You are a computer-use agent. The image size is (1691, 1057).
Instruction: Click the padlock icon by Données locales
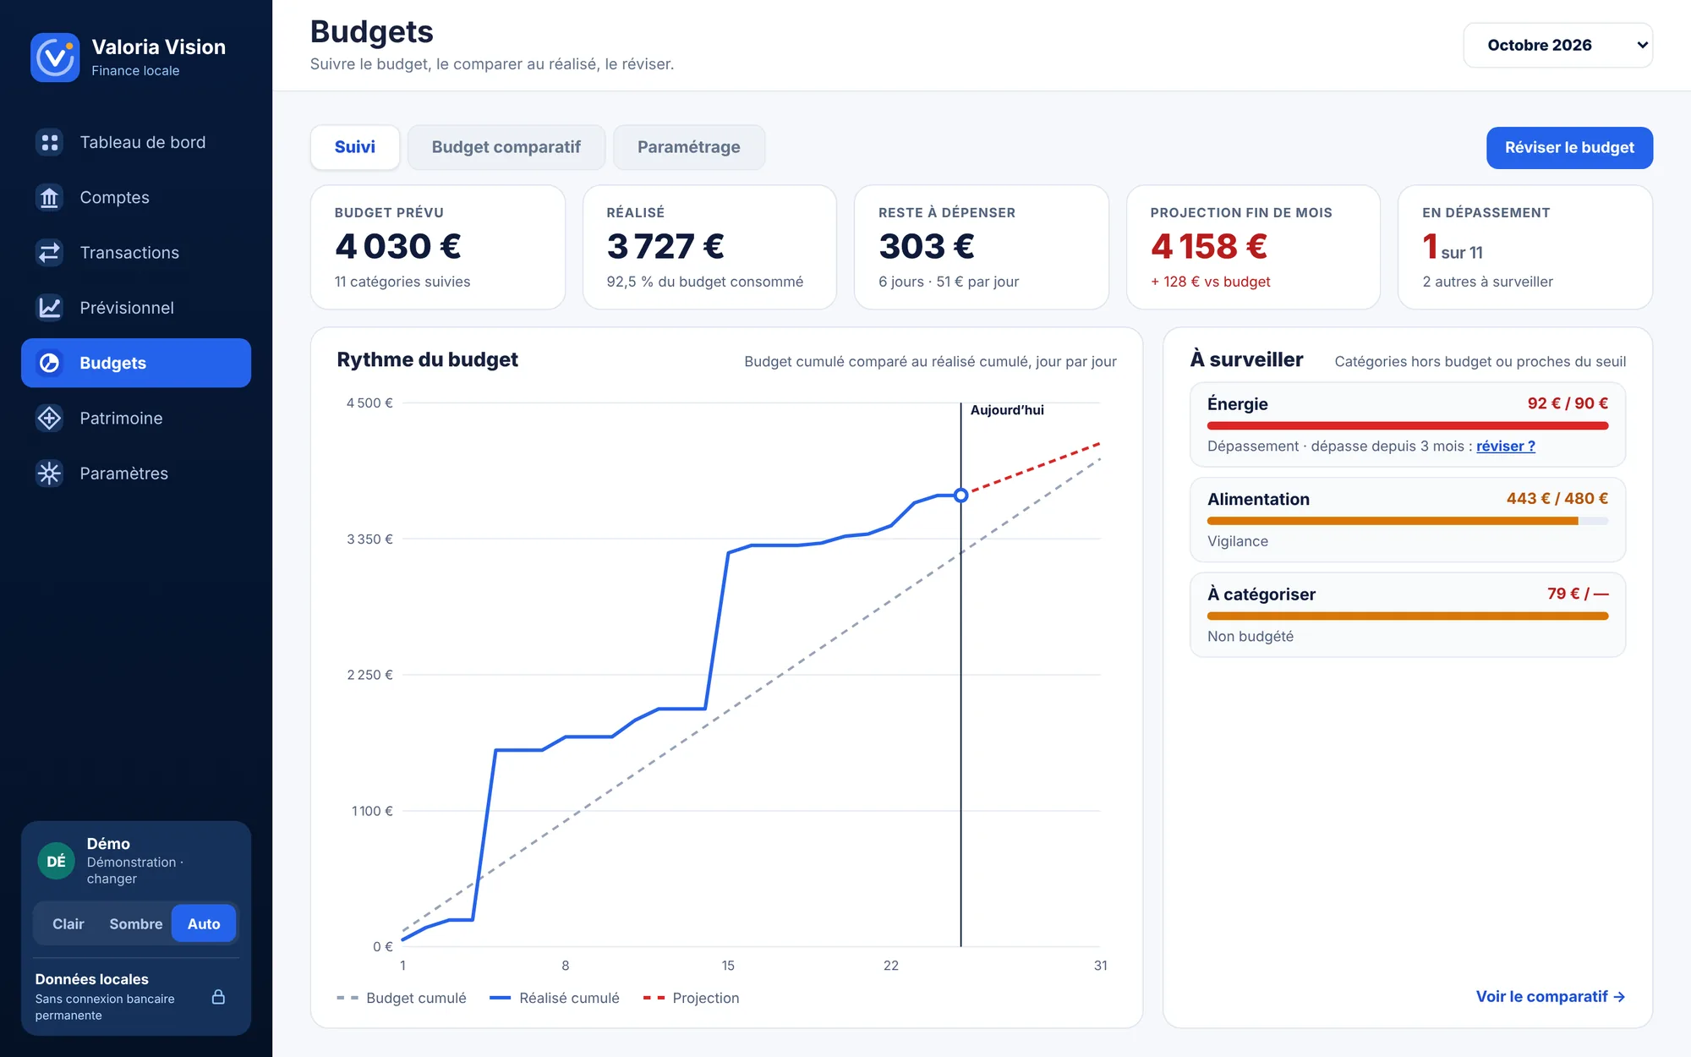(x=218, y=997)
